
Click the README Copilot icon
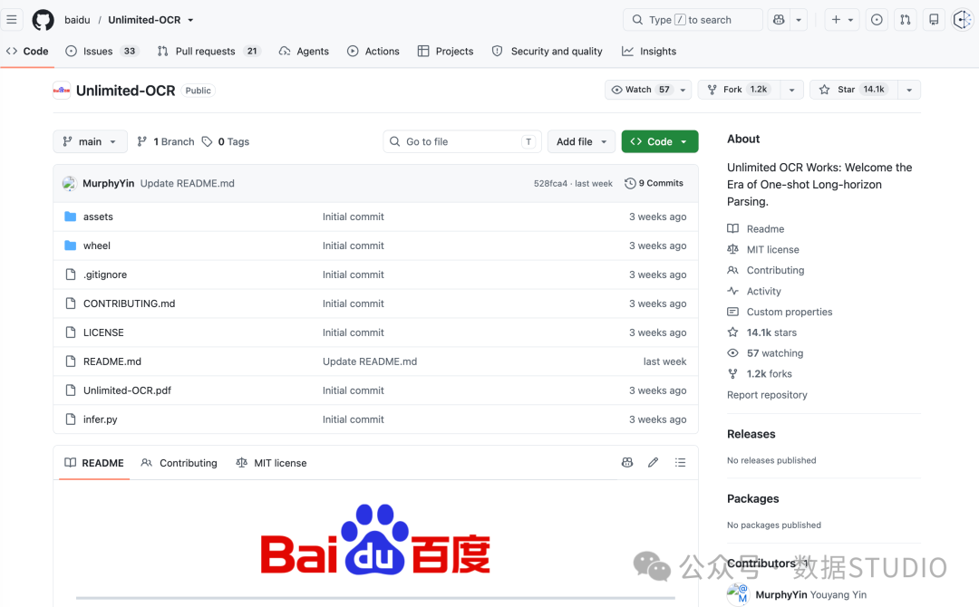(627, 462)
